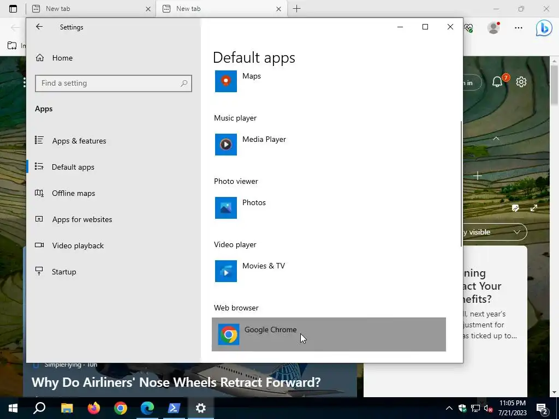
Task: Click the Photos app icon
Action: coord(225,208)
